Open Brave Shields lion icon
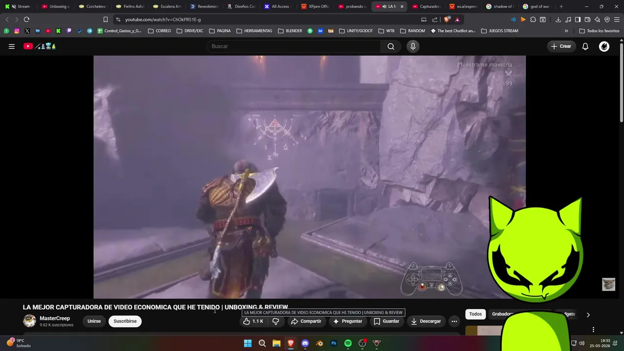This screenshot has width=624, height=351. tap(447, 19)
